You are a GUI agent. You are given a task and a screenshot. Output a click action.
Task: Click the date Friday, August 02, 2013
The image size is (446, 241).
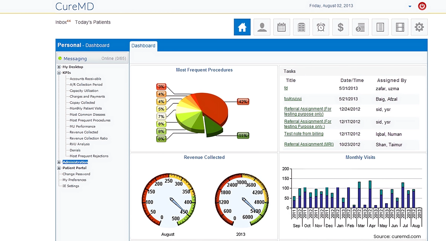(331, 6)
